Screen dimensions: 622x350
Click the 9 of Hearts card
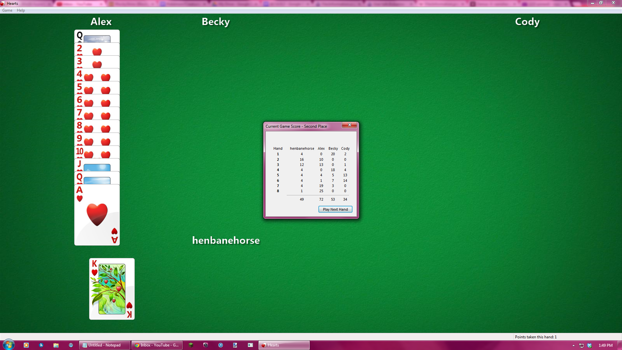(97, 139)
